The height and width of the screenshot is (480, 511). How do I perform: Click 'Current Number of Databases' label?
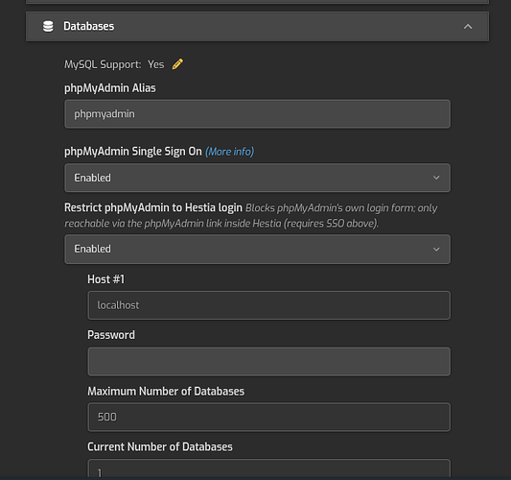point(160,446)
